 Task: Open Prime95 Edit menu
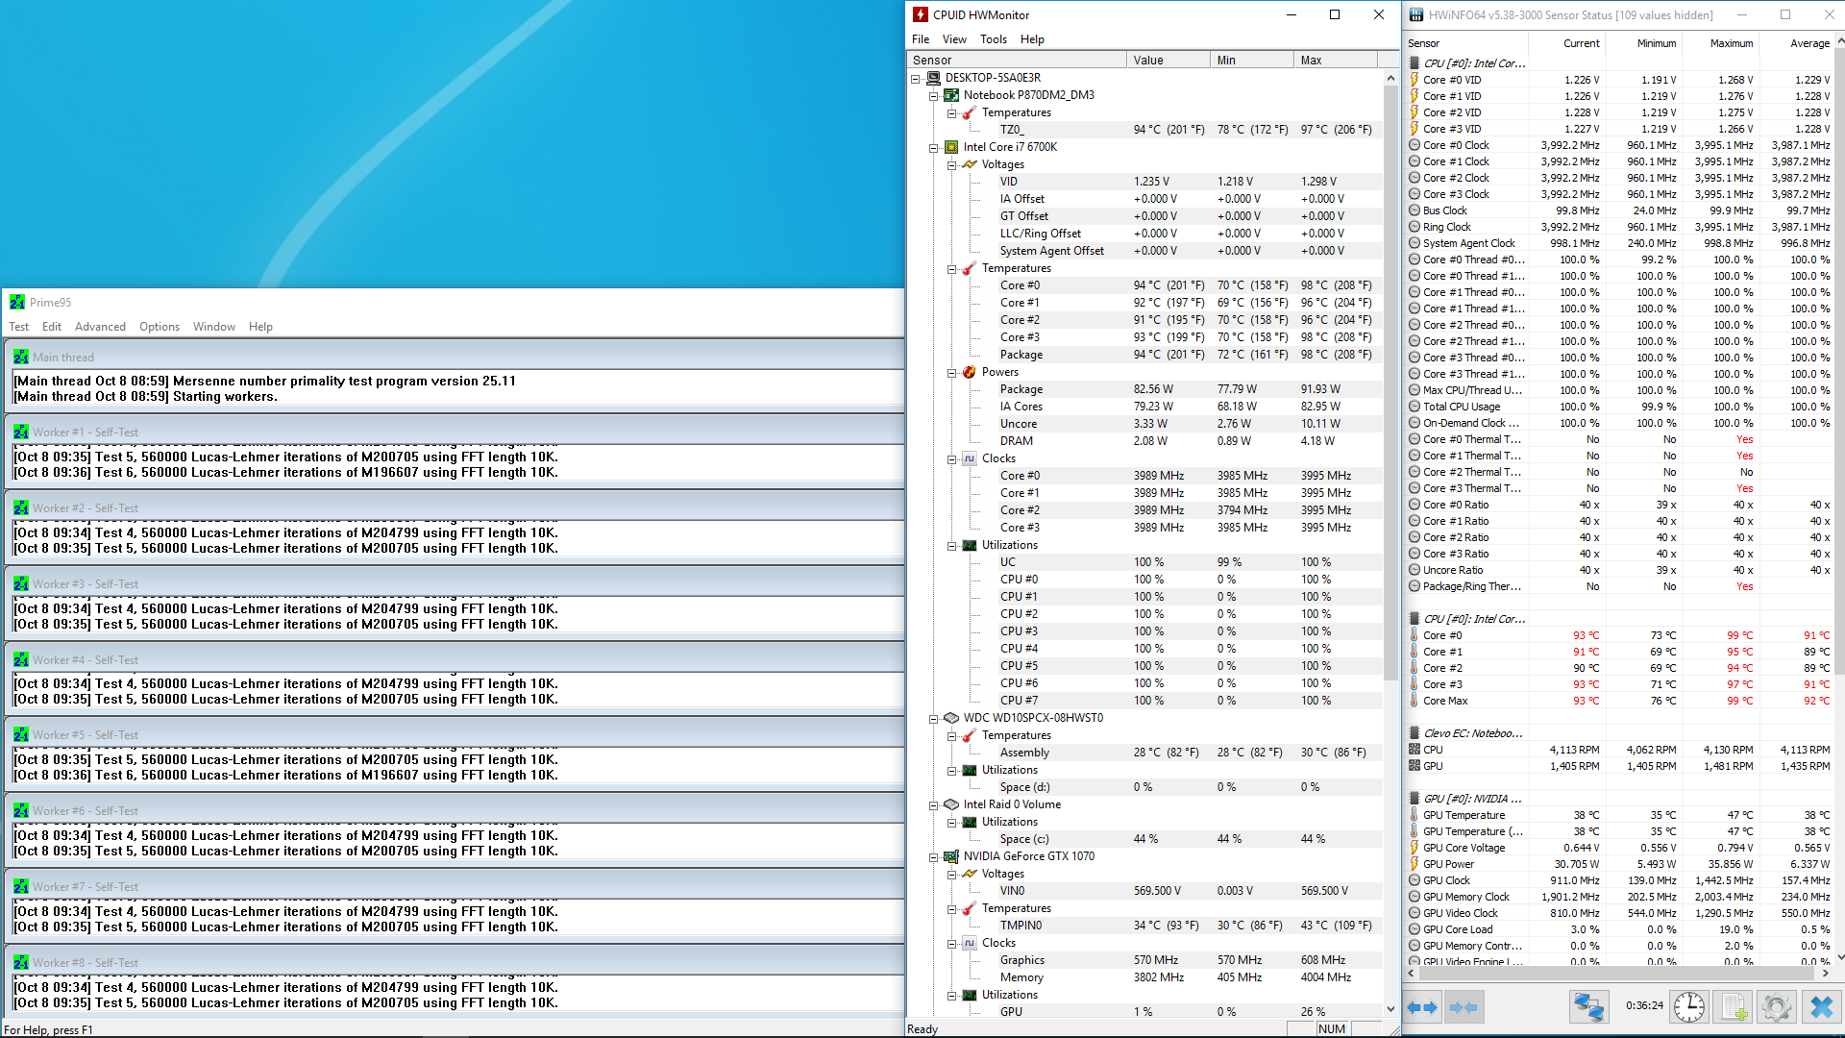[x=52, y=327]
